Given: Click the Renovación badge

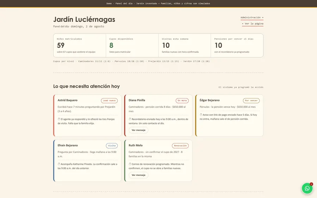Looking at the screenshot, I should (x=180, y=146).
